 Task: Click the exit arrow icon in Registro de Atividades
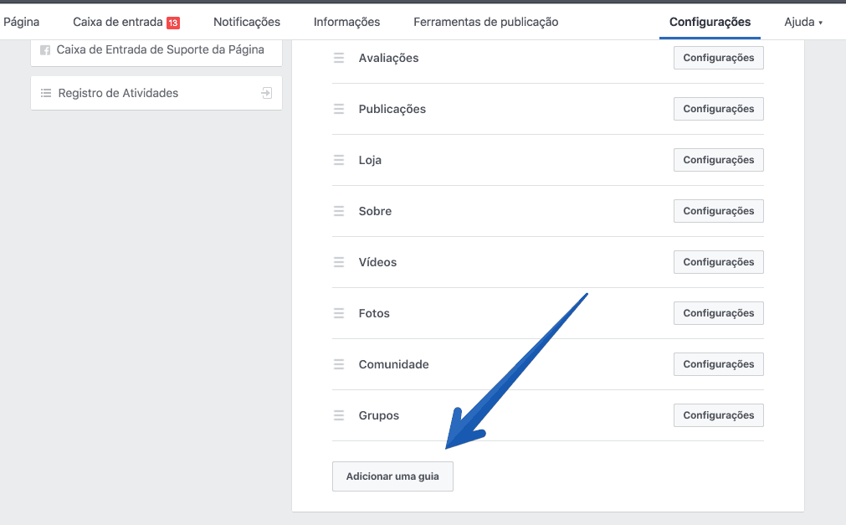click(x=267, y=93)
